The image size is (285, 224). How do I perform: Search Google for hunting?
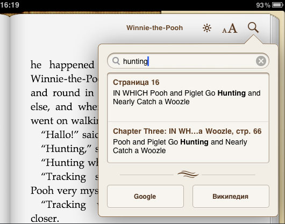145,197
